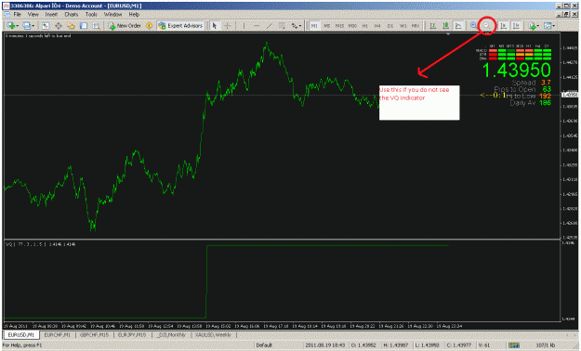Switch chart to H4 timeframe
Image resolution: width=581 pixels, height=351 pixels.
pyautogui.click(x=377, y=26)
